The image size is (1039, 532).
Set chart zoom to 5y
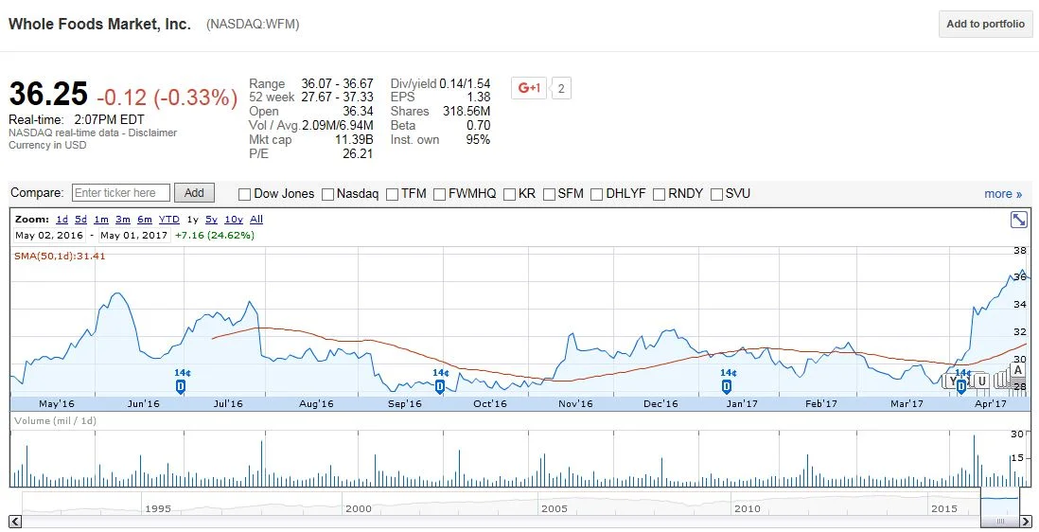[x=211, y=220]
